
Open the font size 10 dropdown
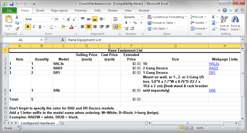click(x=64, y=19)
